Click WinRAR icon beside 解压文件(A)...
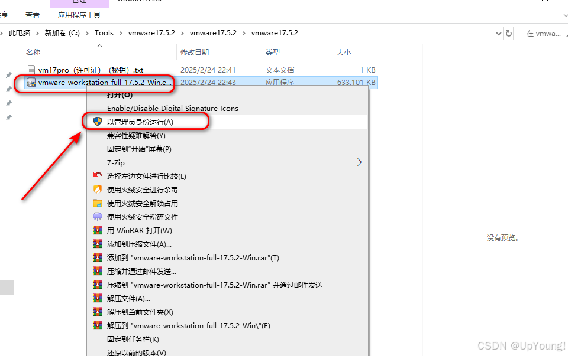The width and height of the screenshot is (568, 356). [x=98, y=298]
